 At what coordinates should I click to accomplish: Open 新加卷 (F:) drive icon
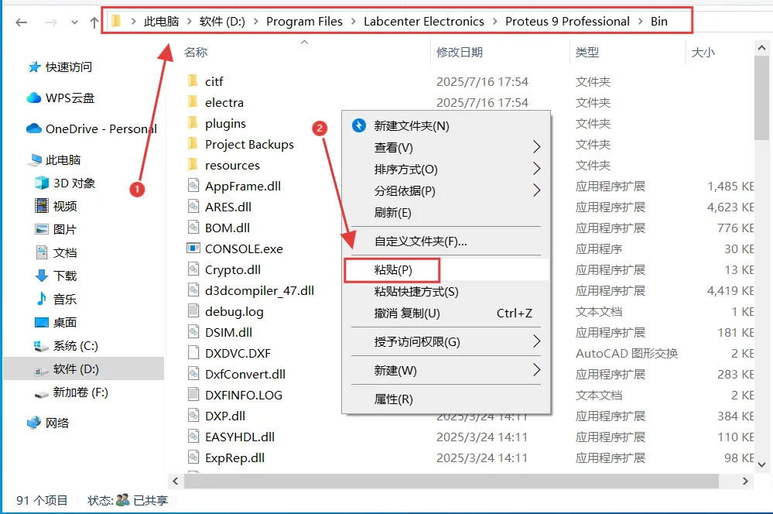pyautogui.click(x=42, y=394)
